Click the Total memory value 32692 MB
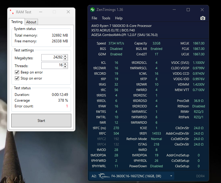The height and width of the screenshot is (183, 221). click(x=60, y=35)
